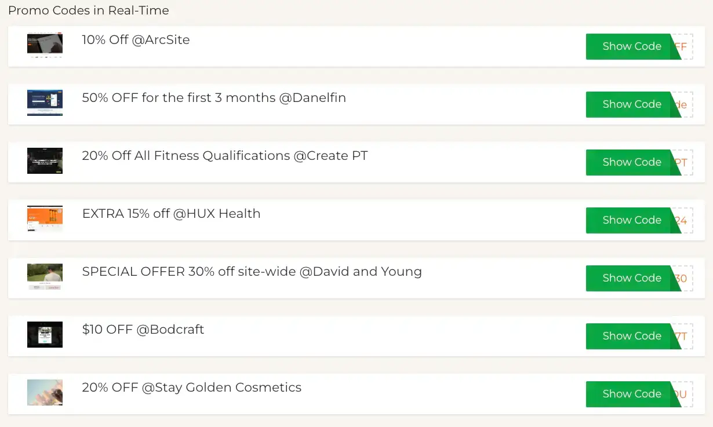Reveal the EXTRA 15% HUX Health code
713x427 pixels.
(x=632, y=220)
